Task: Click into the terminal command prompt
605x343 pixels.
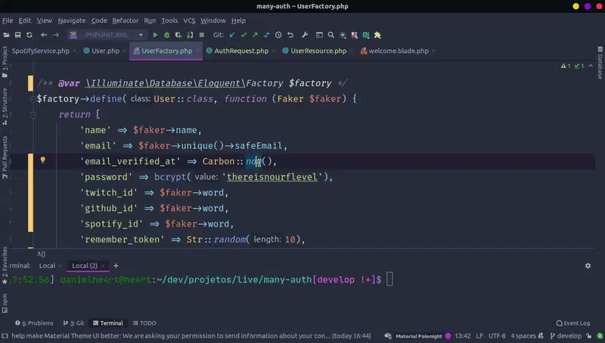Action: tap(389, 279)
